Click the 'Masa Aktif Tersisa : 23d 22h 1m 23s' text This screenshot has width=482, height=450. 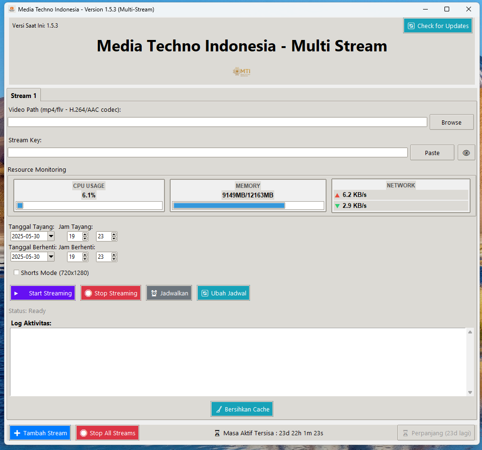click(273, 433)
